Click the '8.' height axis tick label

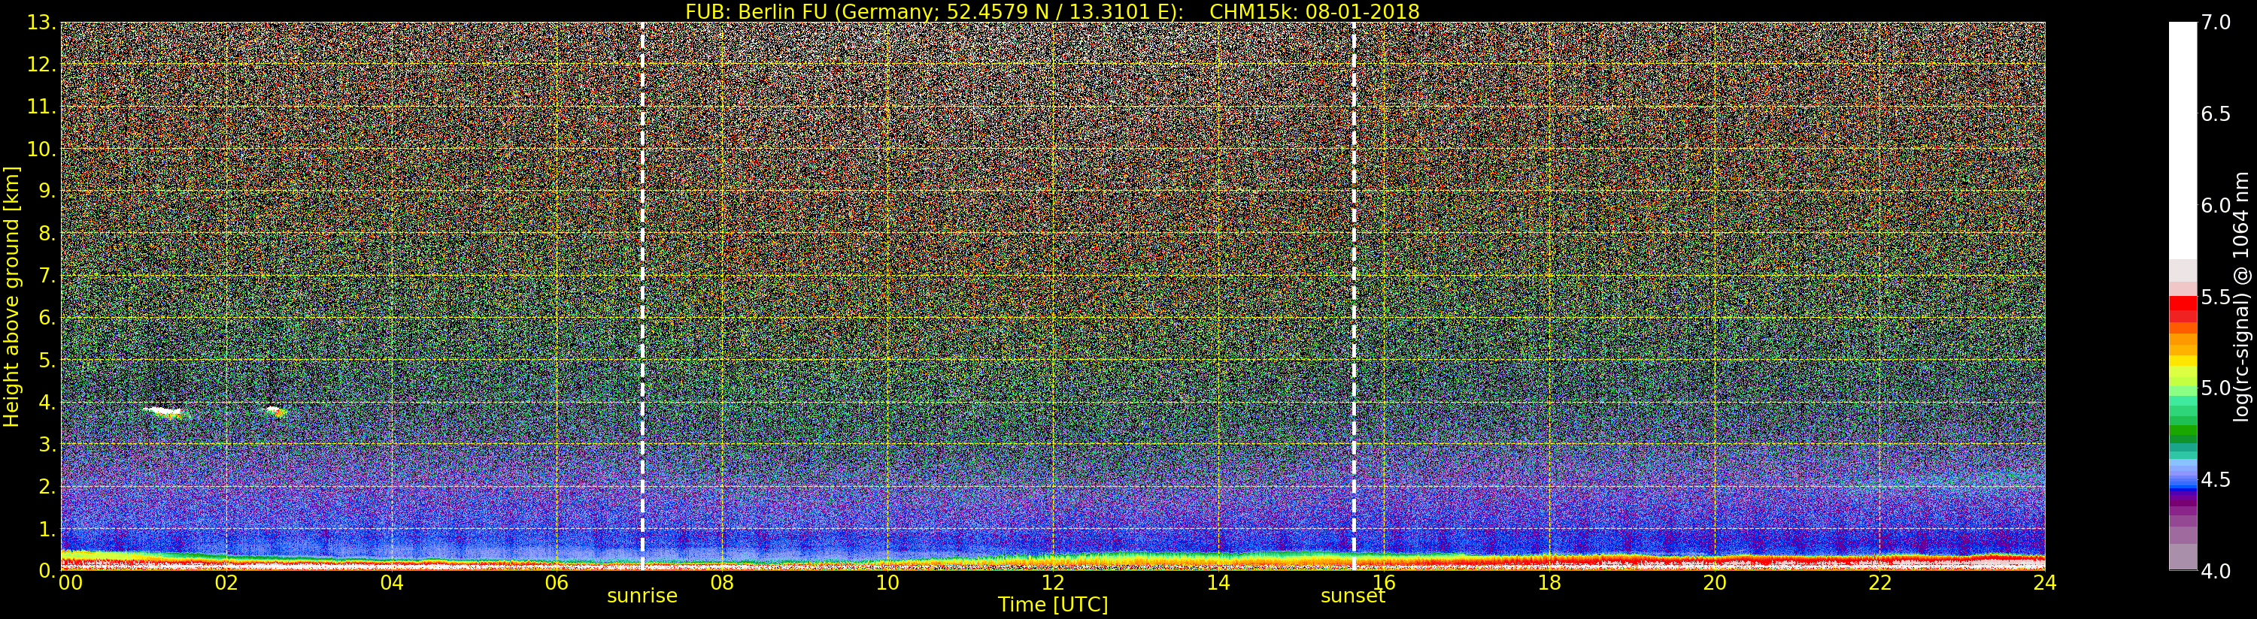47,233
